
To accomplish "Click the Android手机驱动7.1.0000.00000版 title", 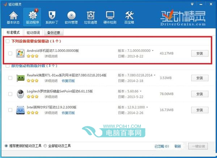I will pos(53,50).
